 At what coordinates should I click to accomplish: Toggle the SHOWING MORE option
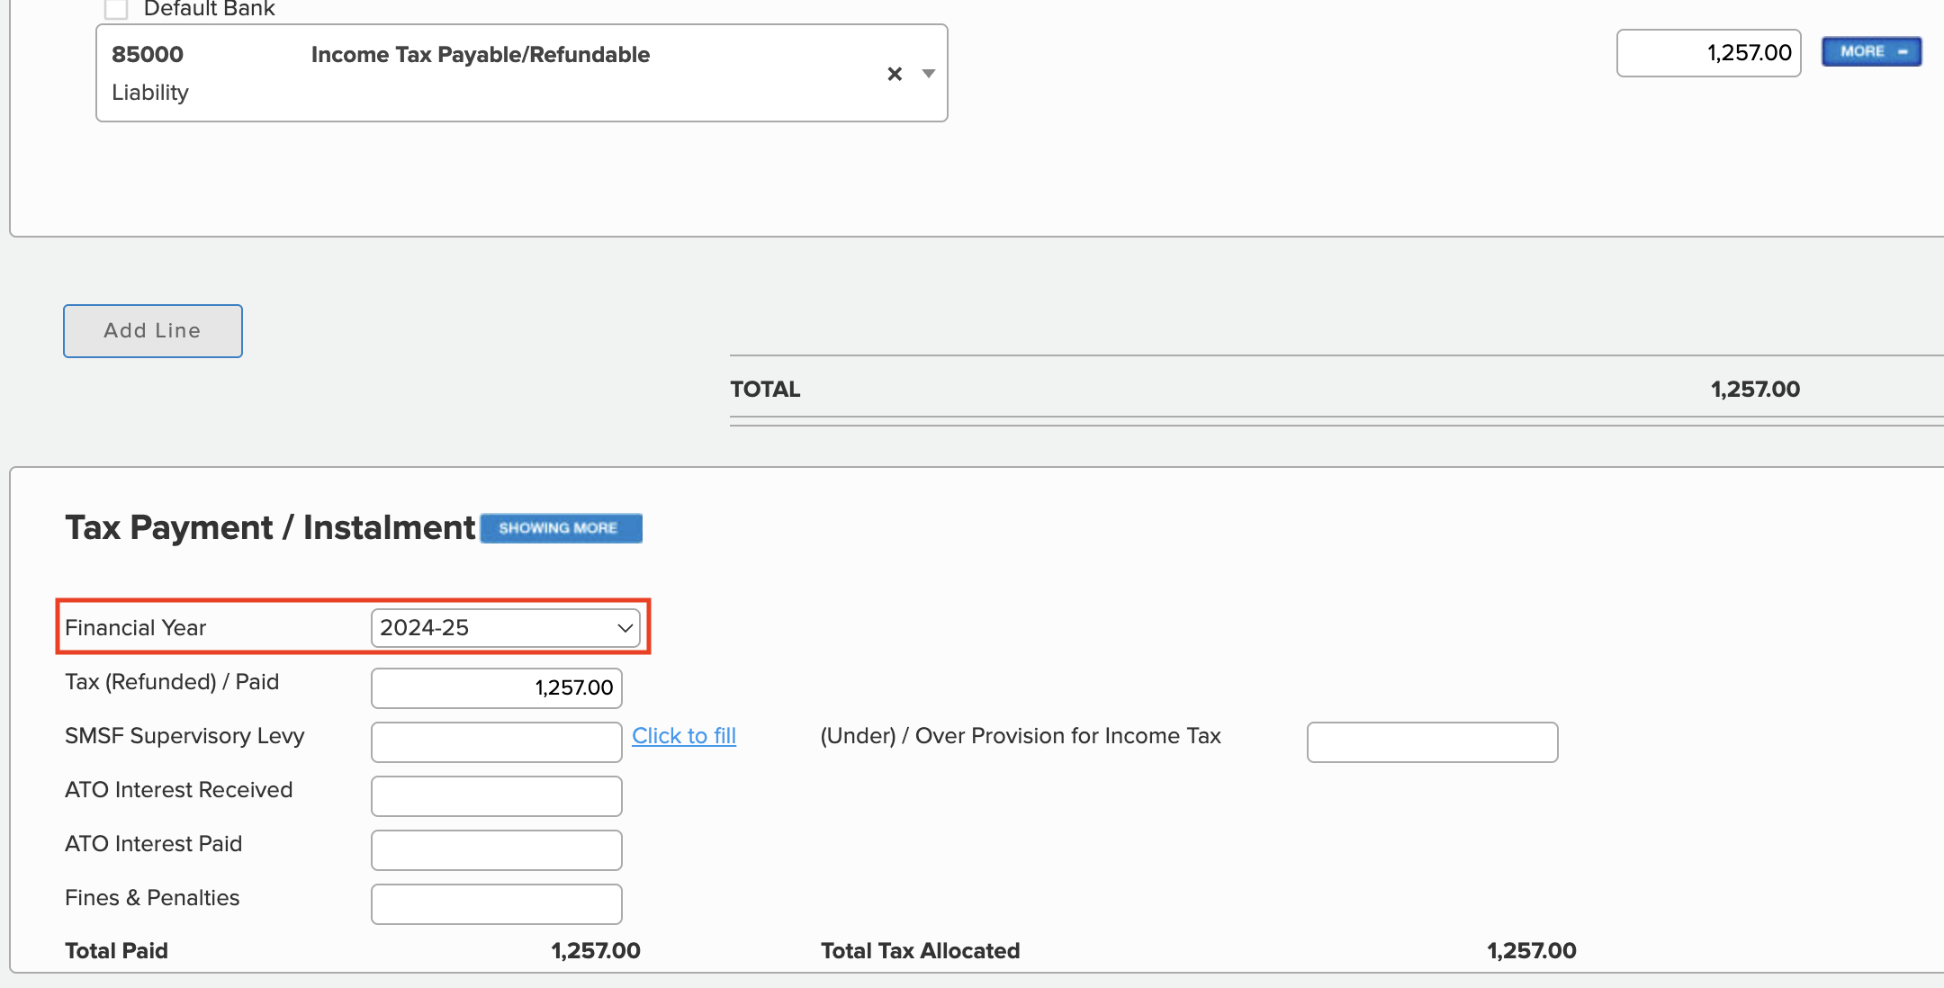pyautogui.click(x=560, y=528)
